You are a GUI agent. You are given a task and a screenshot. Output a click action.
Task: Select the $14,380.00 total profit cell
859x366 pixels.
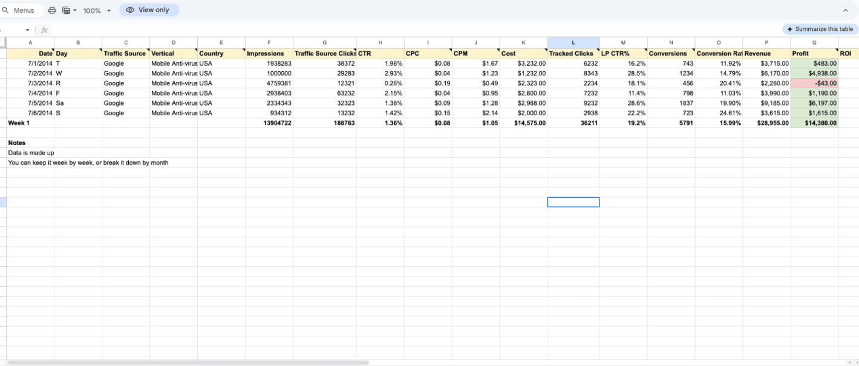tap(814, 123)
